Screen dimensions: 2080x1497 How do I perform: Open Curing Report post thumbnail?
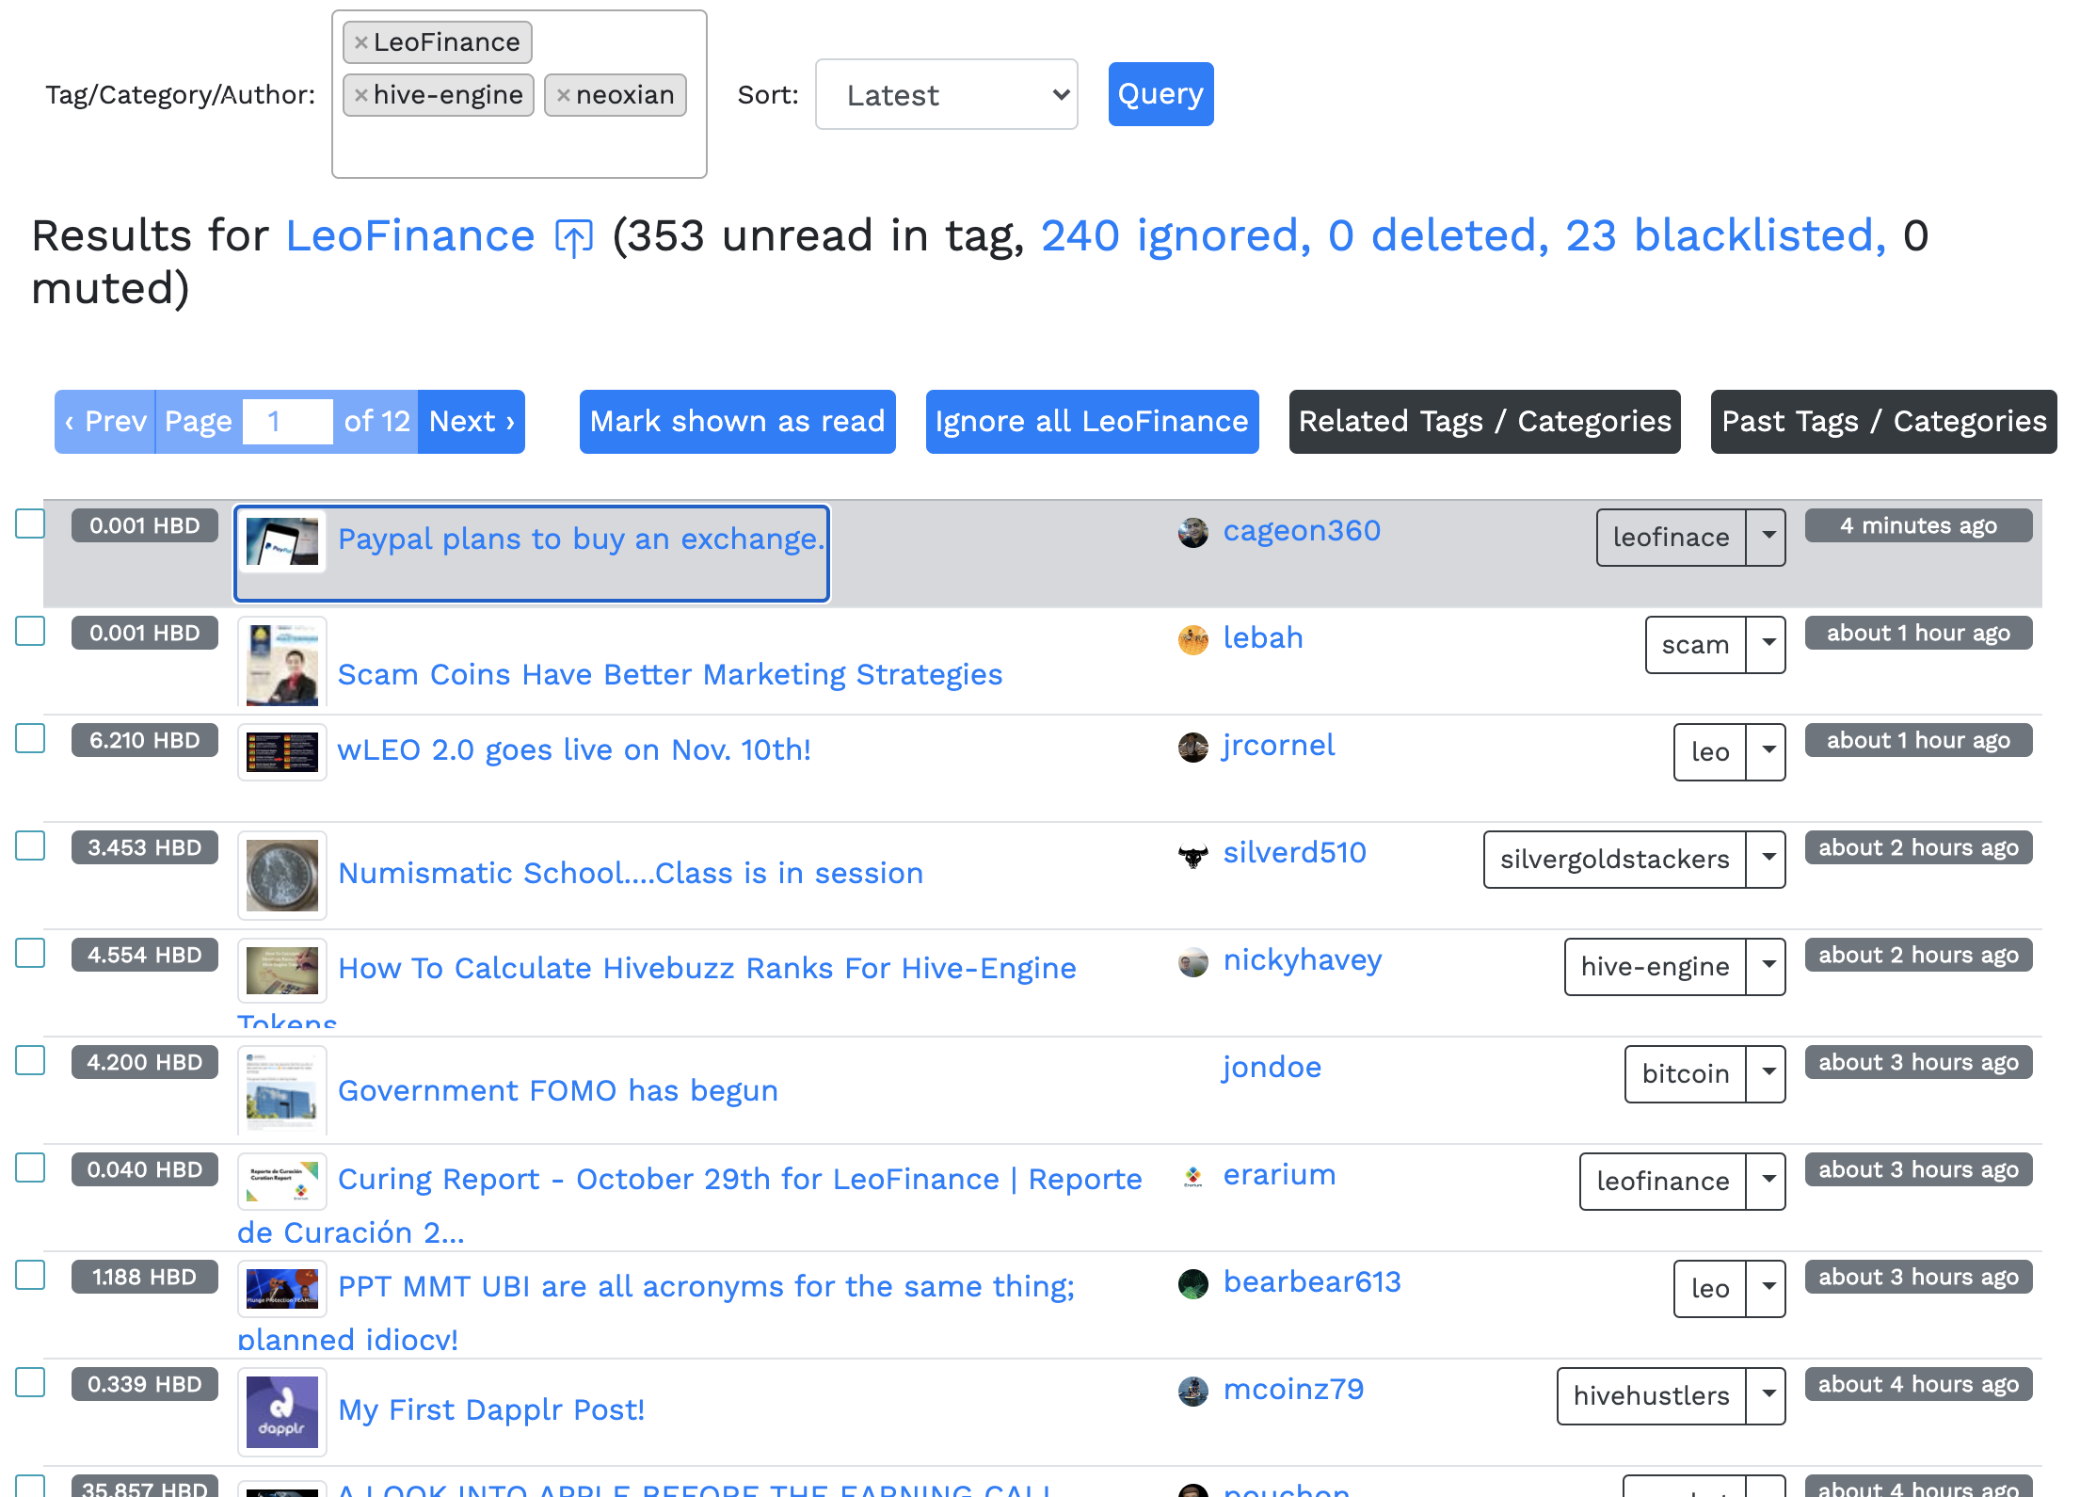pos(282,1182)
